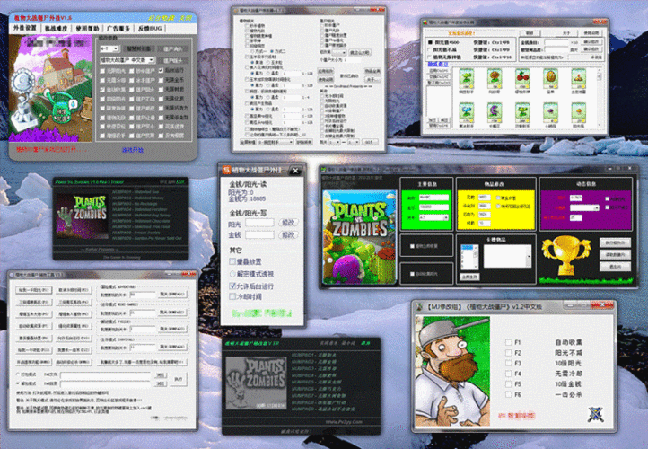Click the orange S logo in the small trainer title bar
This screenshot has width=648, height=449.
pos(226,170)
